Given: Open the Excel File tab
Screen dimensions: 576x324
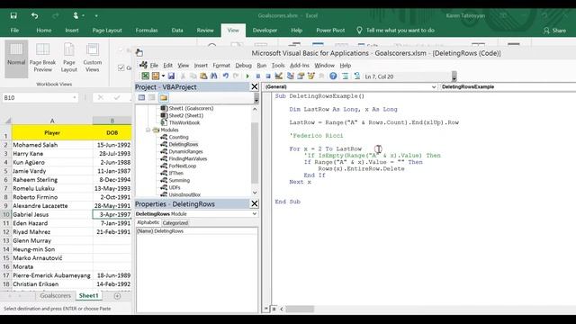Looking at the screenshot, I should (x=14, y=30).
